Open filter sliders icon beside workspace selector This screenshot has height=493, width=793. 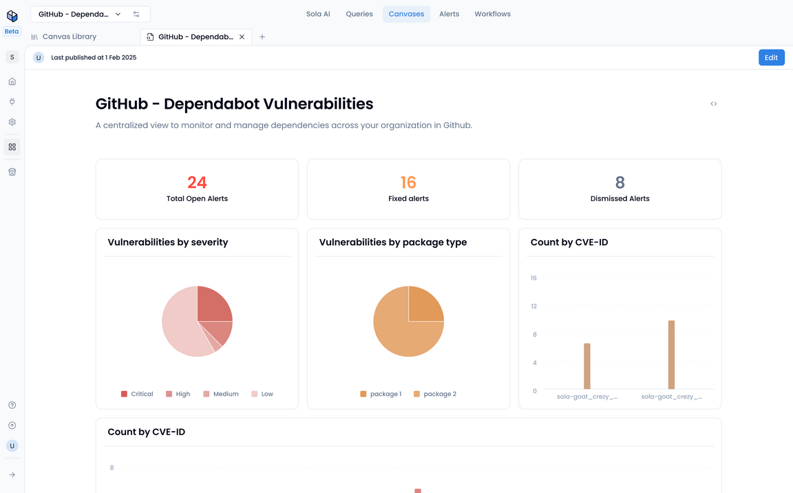(x=136, y=14)
